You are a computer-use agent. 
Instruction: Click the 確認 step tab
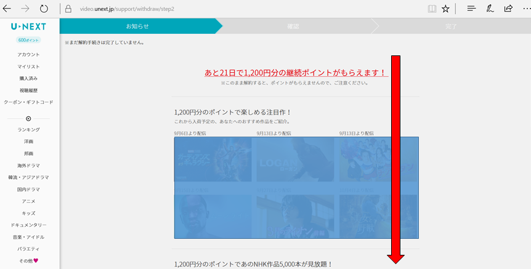point(293,26)
